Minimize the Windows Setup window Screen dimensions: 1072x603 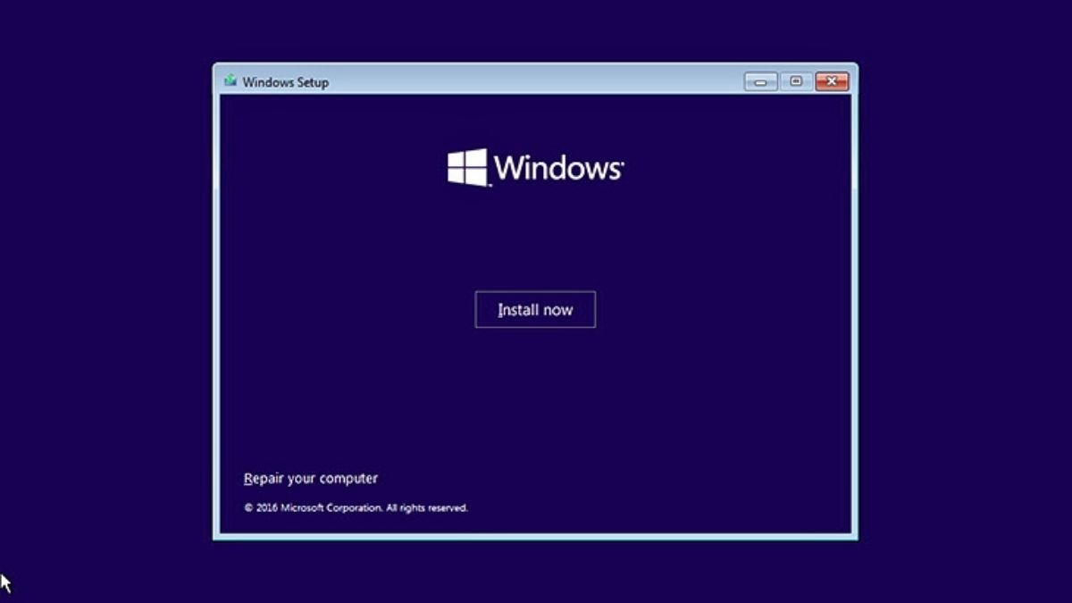coord(759,81)
